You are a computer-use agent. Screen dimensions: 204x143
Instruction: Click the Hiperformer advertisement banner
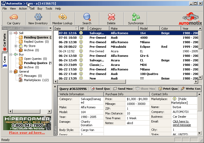[x=27, y=123]
